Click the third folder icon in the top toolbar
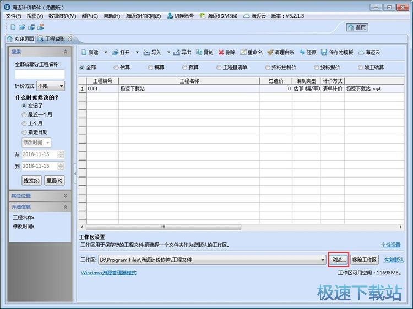The image size is (413, 309). click(31, 27)
